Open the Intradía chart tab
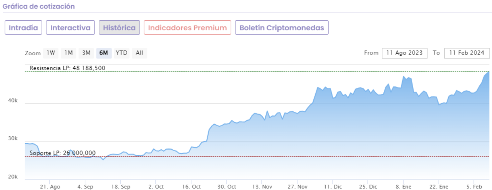This screenshot has height=190, width=492. click(23, 28)
